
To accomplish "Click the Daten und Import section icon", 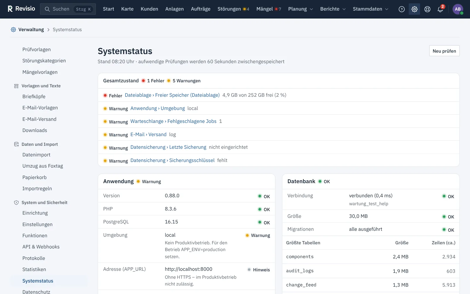I will (16, 144).
